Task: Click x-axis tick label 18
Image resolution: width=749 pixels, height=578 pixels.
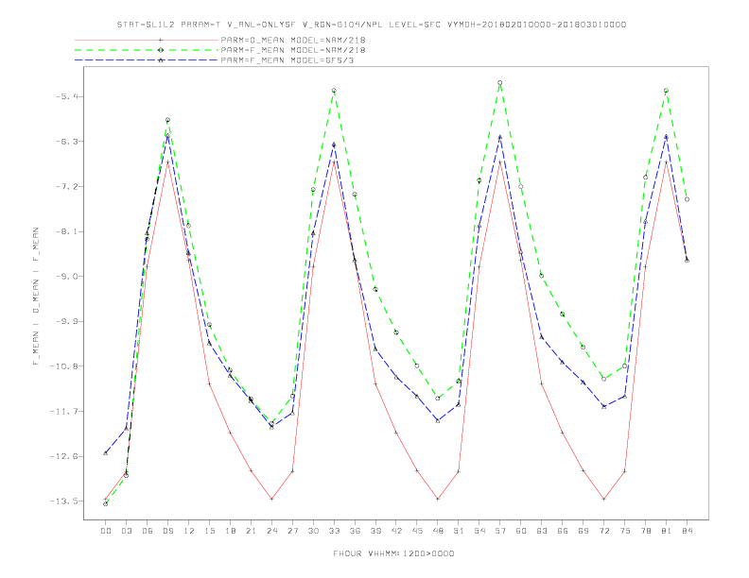Action: point(230,531)
